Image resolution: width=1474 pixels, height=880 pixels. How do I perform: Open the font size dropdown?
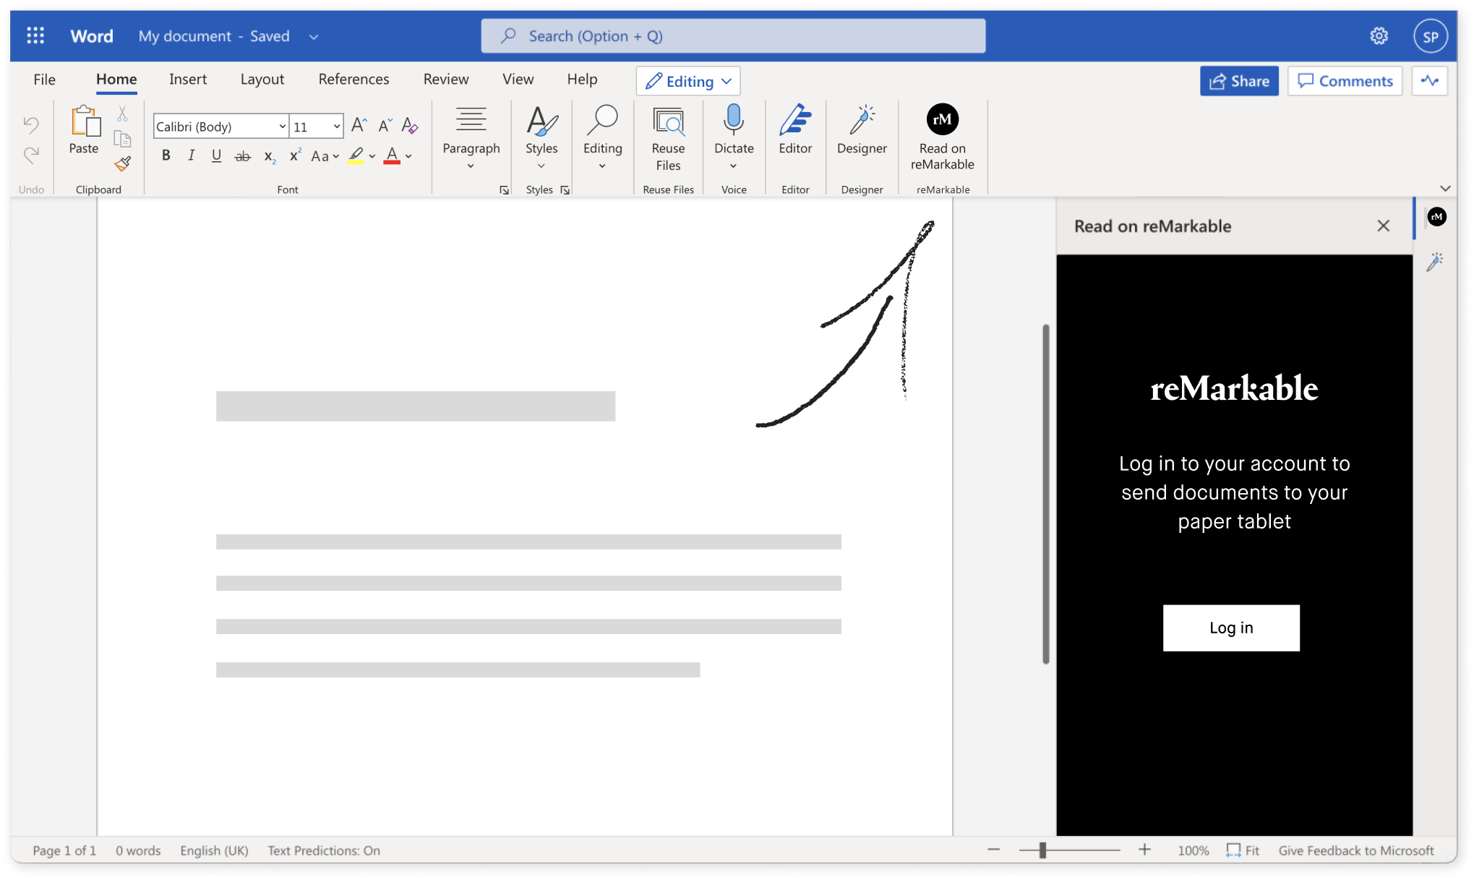[x=335, y=126]
